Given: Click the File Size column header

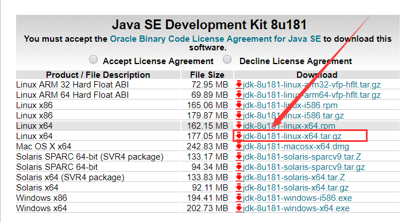Looking at the screenshot, I should (207, 75).
